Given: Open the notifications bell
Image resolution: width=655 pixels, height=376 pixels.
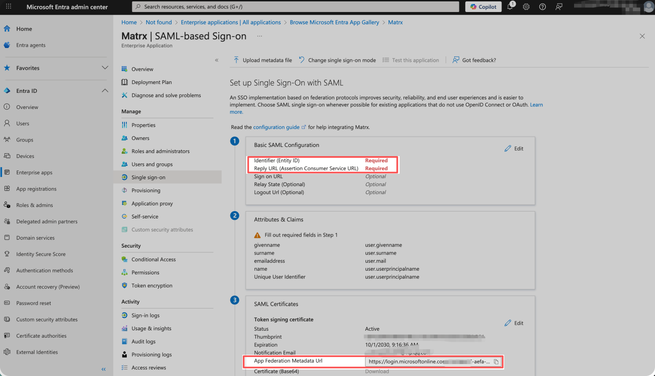Looking at the screenshot, I should [x=510, y=7].
